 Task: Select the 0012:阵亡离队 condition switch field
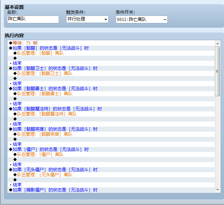[142, 20]
